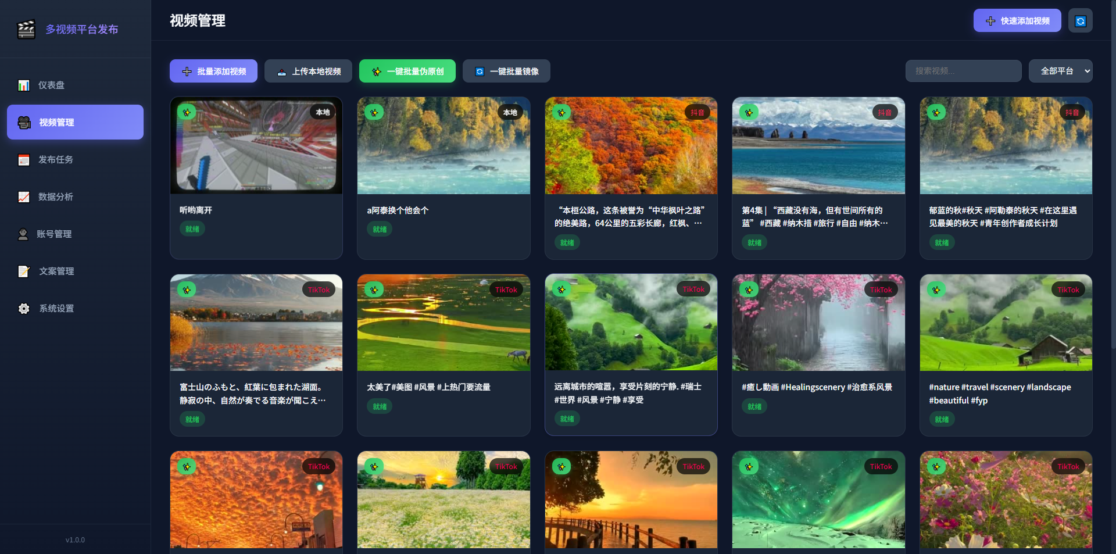1116x554 pixels.
Task: Click the green 一键批量伪原创 button
Action: pos(407,72)
